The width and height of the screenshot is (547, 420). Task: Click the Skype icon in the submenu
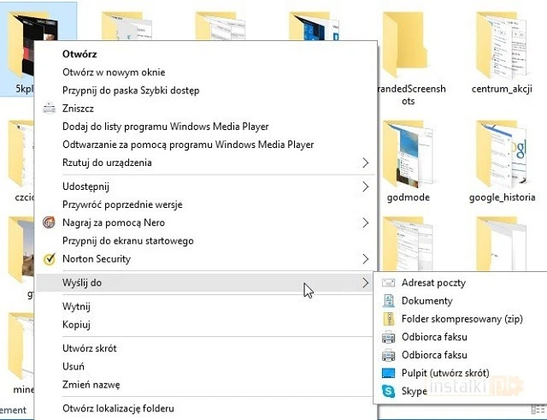click(389, 391)
